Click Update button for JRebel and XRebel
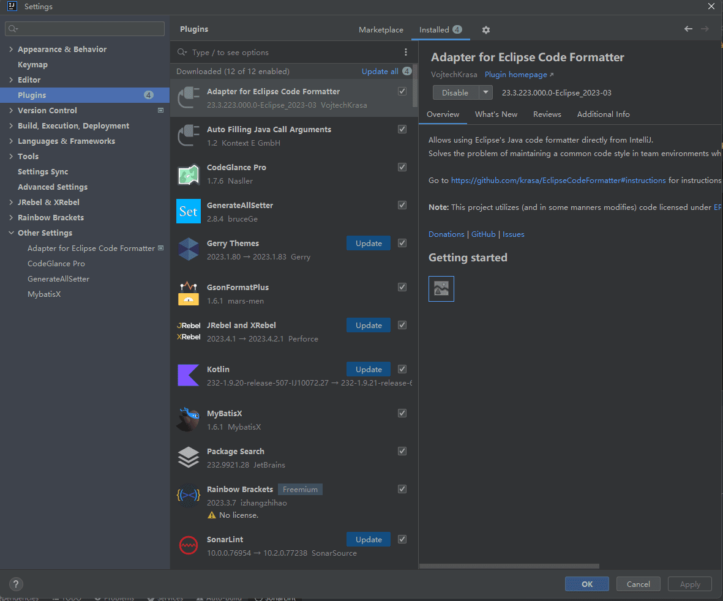This screenshot has width=723, height=601. click(369, 326)
